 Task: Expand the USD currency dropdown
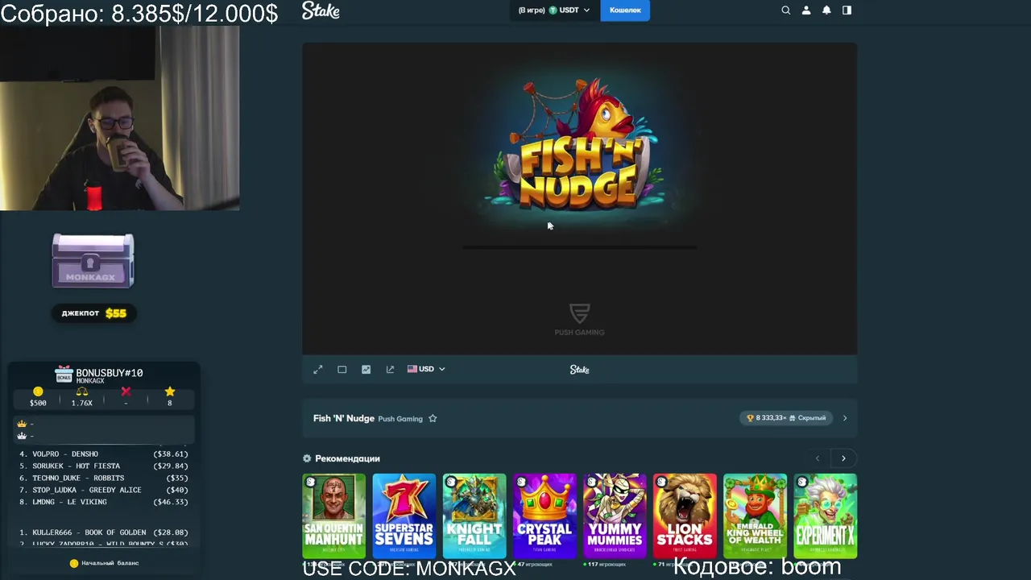(426, 369)
